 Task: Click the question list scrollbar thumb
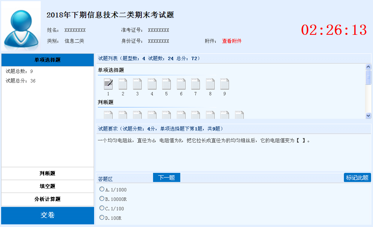click(368, 77)
